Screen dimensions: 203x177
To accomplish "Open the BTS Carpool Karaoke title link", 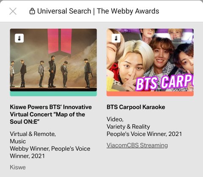I will pyautogui.click(x=136, y=107).
